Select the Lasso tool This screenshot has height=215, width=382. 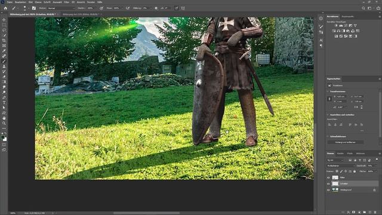(4, 30)
